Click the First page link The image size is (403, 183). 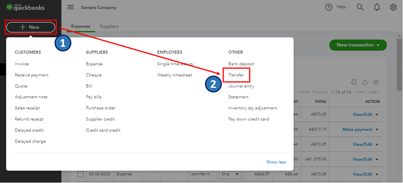tap(303, 92)
